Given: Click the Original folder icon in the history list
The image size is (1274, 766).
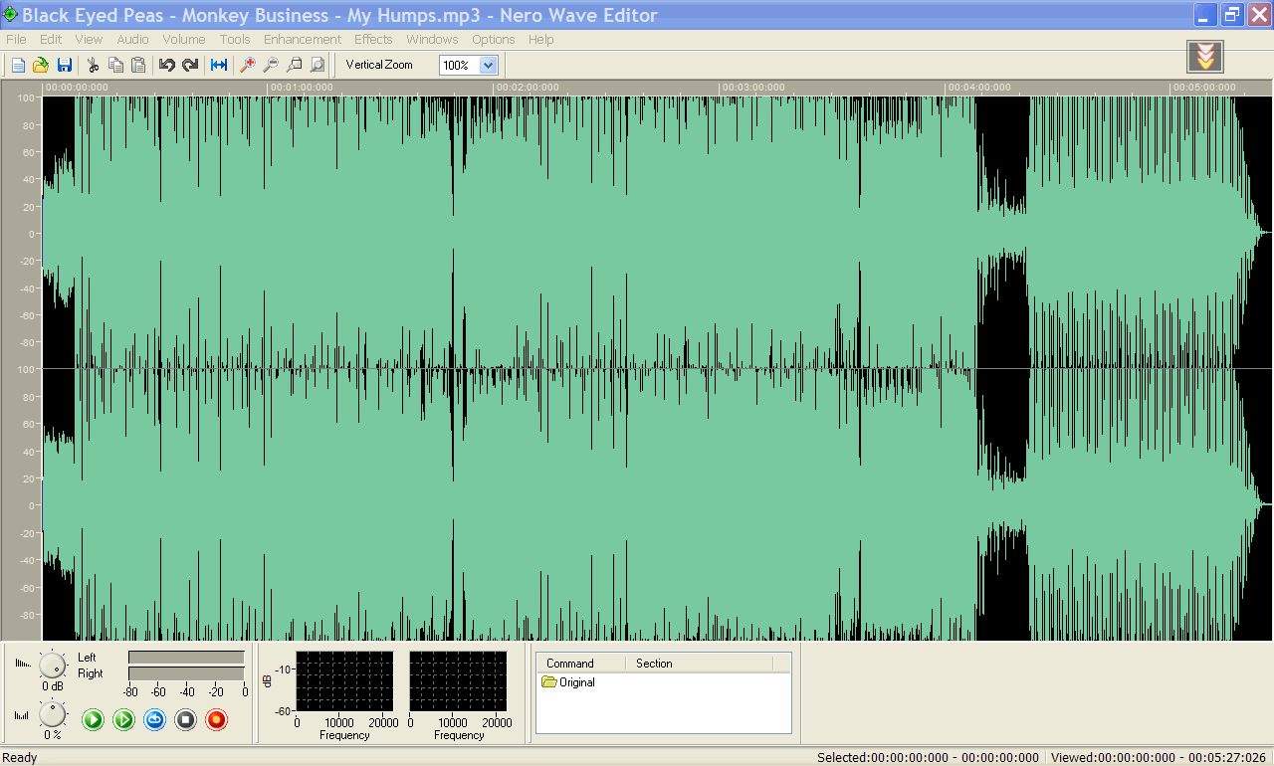Looking at the screenshot, I should (x=548, y=682).
